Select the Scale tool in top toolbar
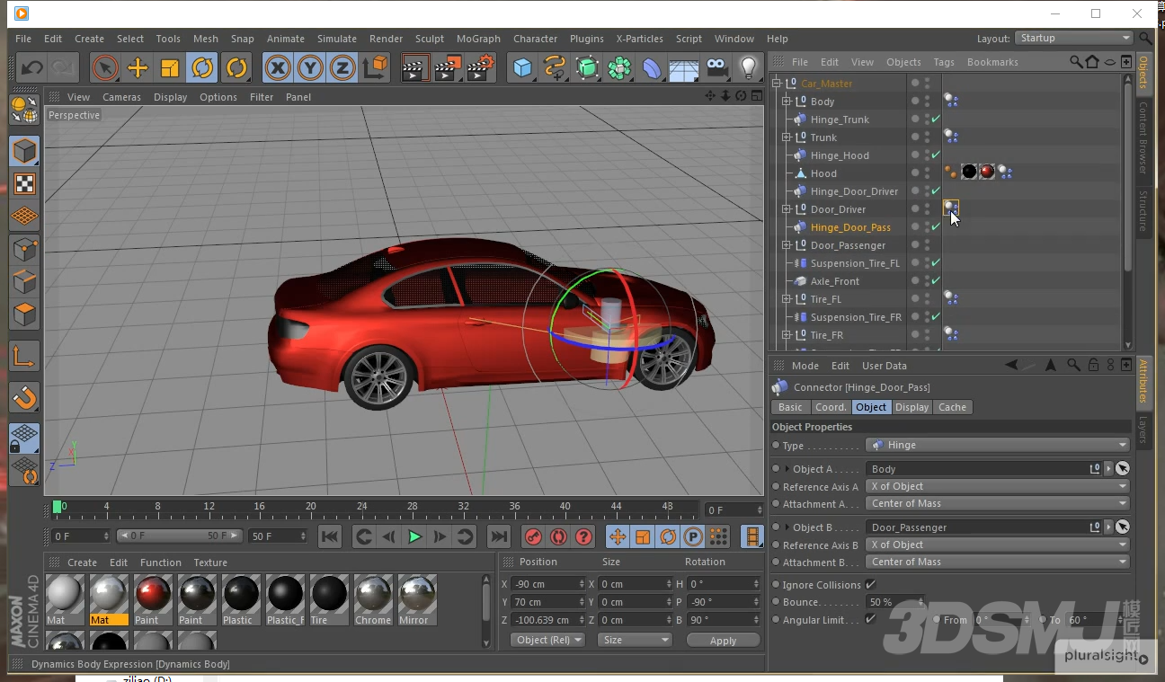1165x682 pixels. coord(170,67)
